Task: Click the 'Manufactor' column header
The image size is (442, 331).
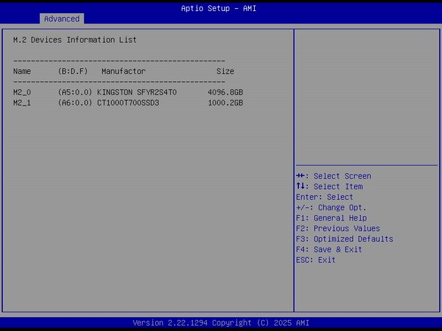Action: (124, 71)
